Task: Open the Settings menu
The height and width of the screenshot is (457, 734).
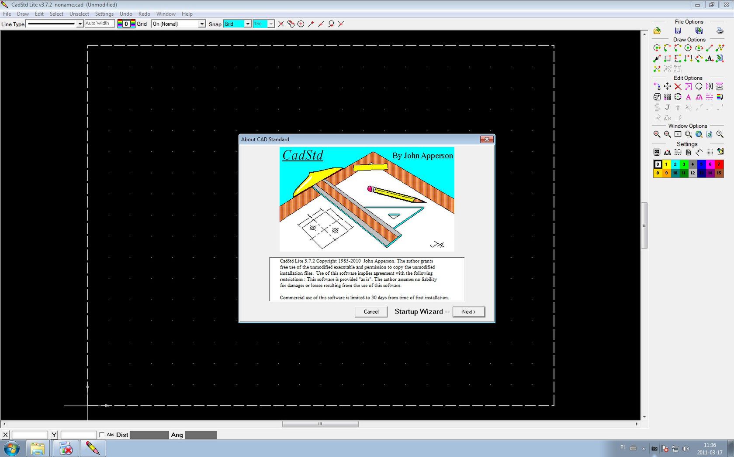Action: pyautogui.click(x=104, y=14)
